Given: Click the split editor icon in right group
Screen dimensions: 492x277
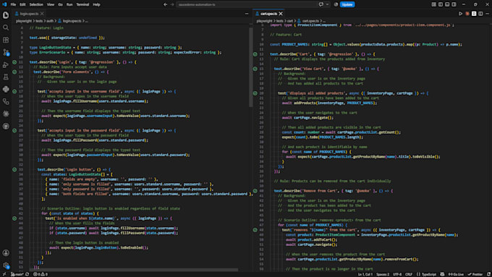Looking at the screenshot, I should click(x=480, y=14).
